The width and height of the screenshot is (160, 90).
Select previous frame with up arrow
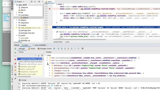pos(35,55)
